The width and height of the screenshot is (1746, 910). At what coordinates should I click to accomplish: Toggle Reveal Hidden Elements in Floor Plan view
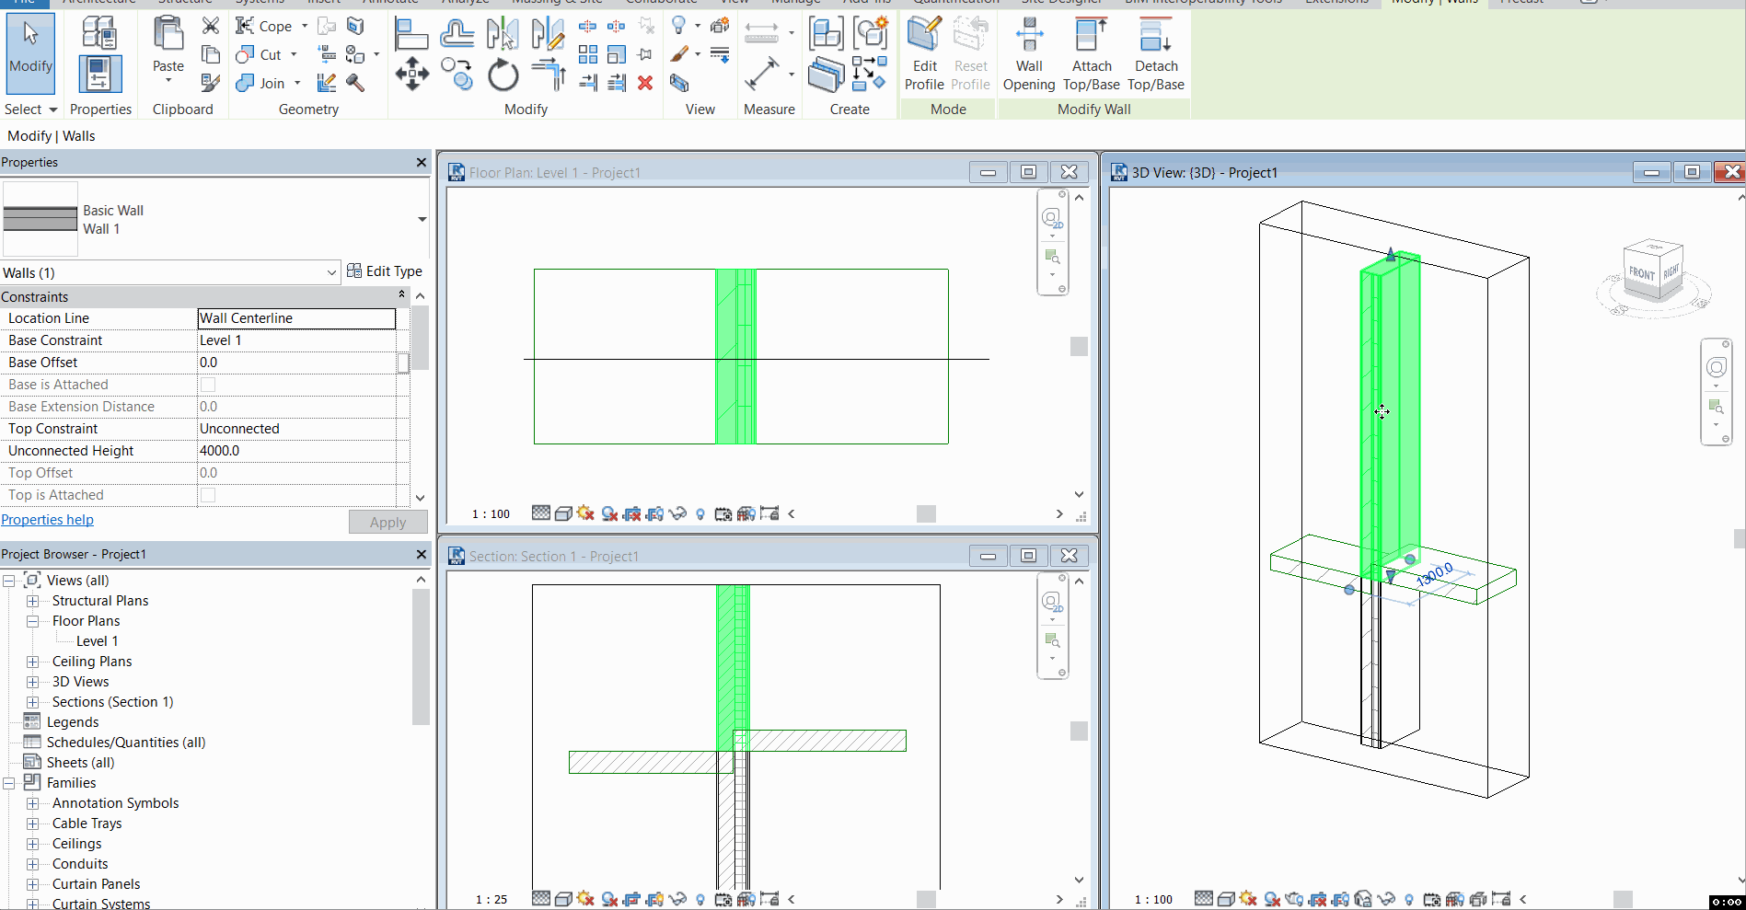(700, 513)
